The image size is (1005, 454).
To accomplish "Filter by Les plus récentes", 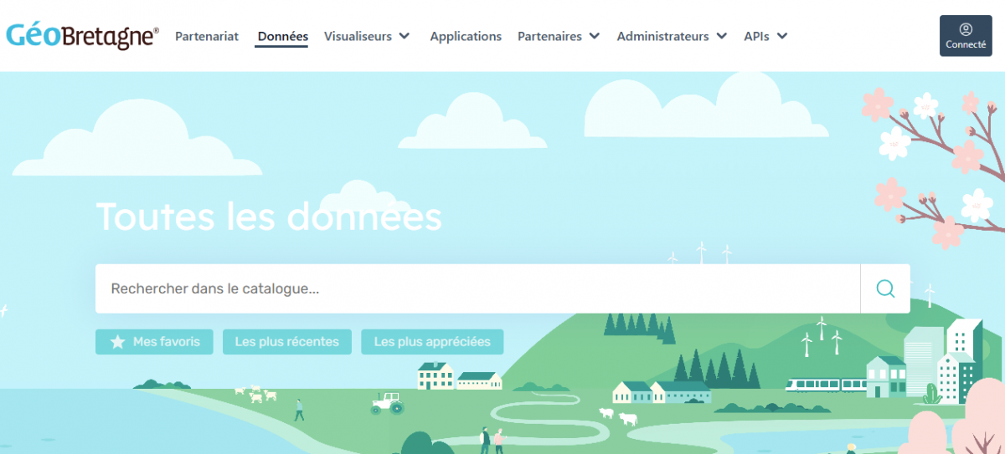I will [287, 341].
